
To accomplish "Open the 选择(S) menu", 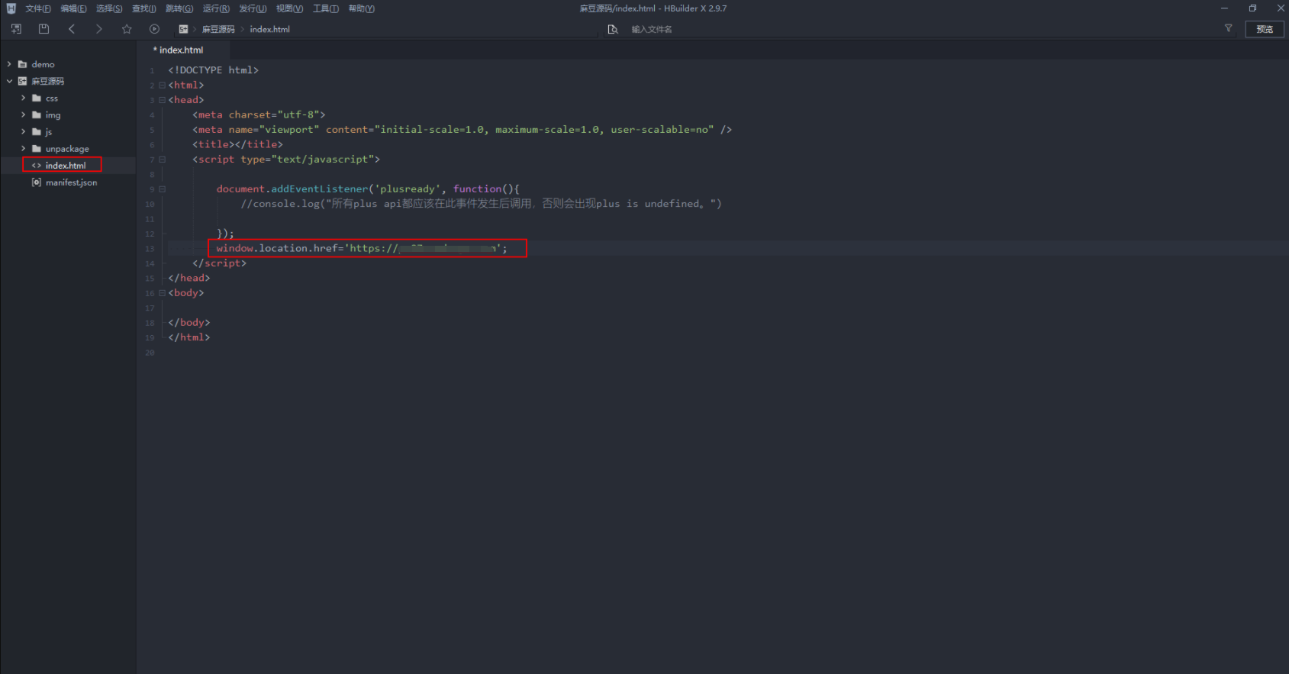I will [109, 8].
